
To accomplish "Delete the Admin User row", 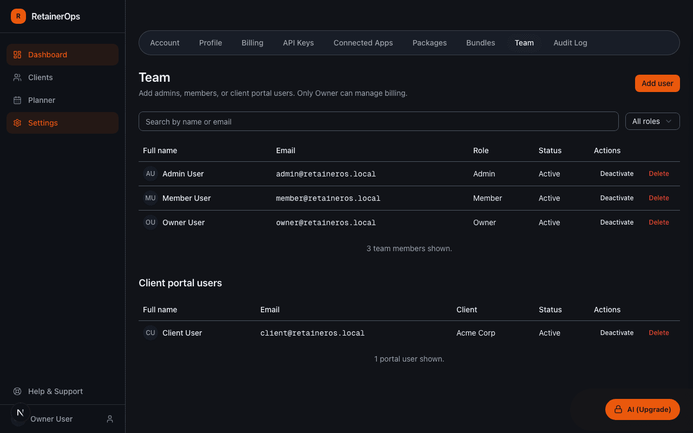I will [x=659, y=174].
